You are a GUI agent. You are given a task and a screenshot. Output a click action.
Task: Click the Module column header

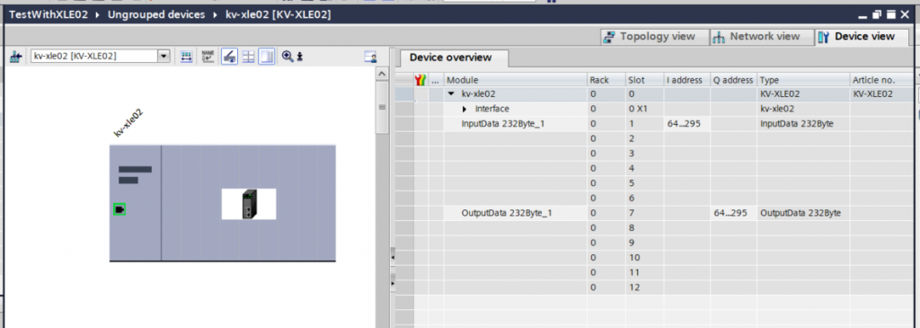[516, 80]
